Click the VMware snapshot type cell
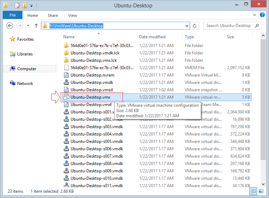Screen dimensions: 269x198 (x=203, y=90)
